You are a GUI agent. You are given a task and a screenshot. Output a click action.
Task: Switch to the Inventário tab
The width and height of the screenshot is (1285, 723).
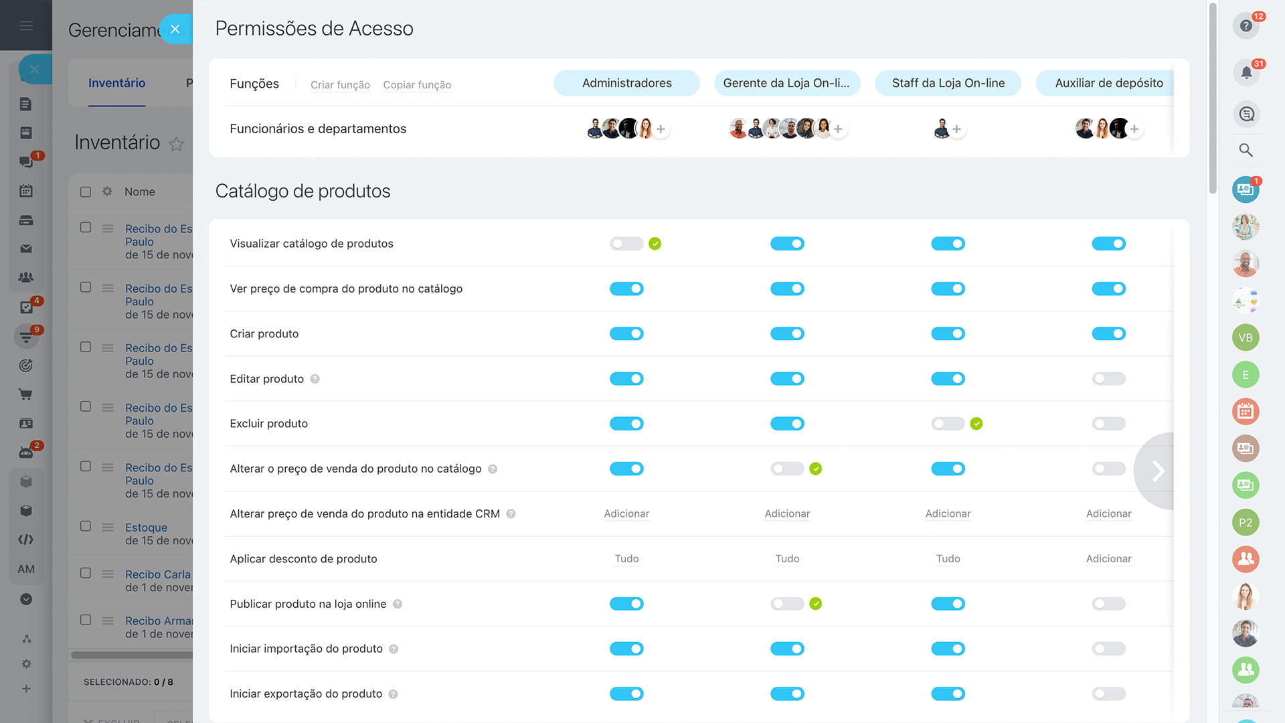click(x=116, y=83)
